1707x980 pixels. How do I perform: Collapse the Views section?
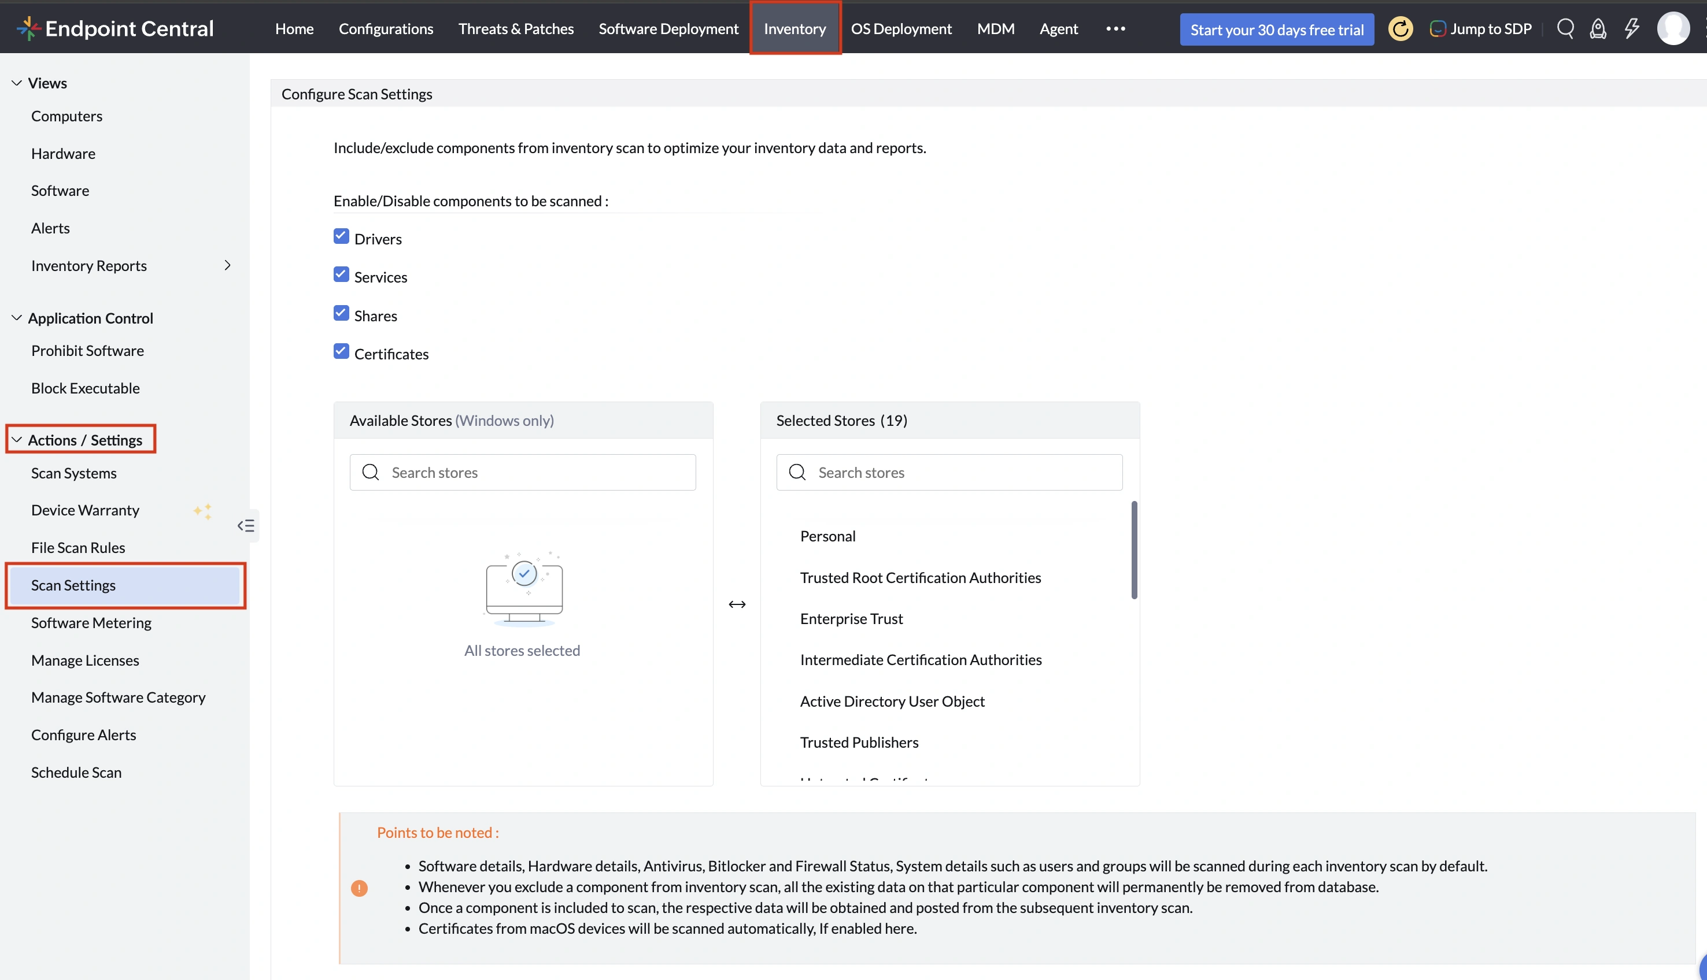coord(17,83)
